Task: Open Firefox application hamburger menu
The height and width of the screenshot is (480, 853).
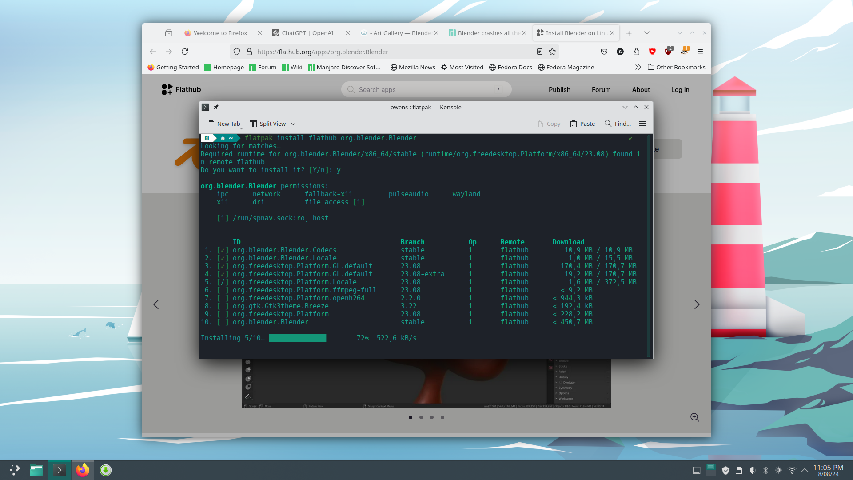Action: pos(700,52)
